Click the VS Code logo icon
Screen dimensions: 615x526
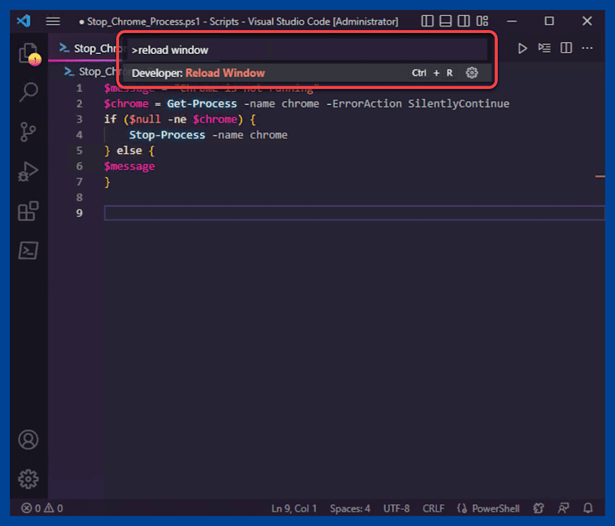point(24,21)
